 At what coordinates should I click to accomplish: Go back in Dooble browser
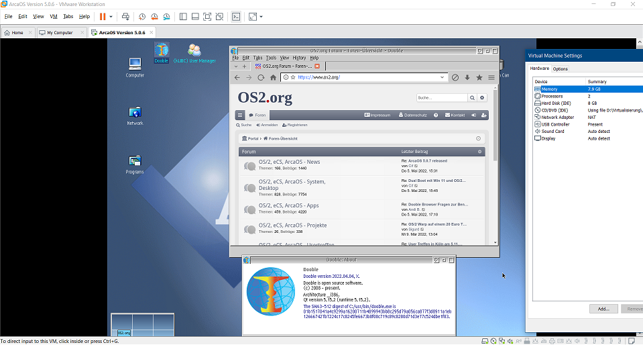[x=237, y=77]
